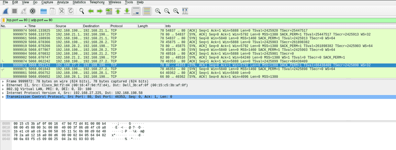396x150 pixels.
Task: Select highlighted packet 9999872 row
Action: 198,65
